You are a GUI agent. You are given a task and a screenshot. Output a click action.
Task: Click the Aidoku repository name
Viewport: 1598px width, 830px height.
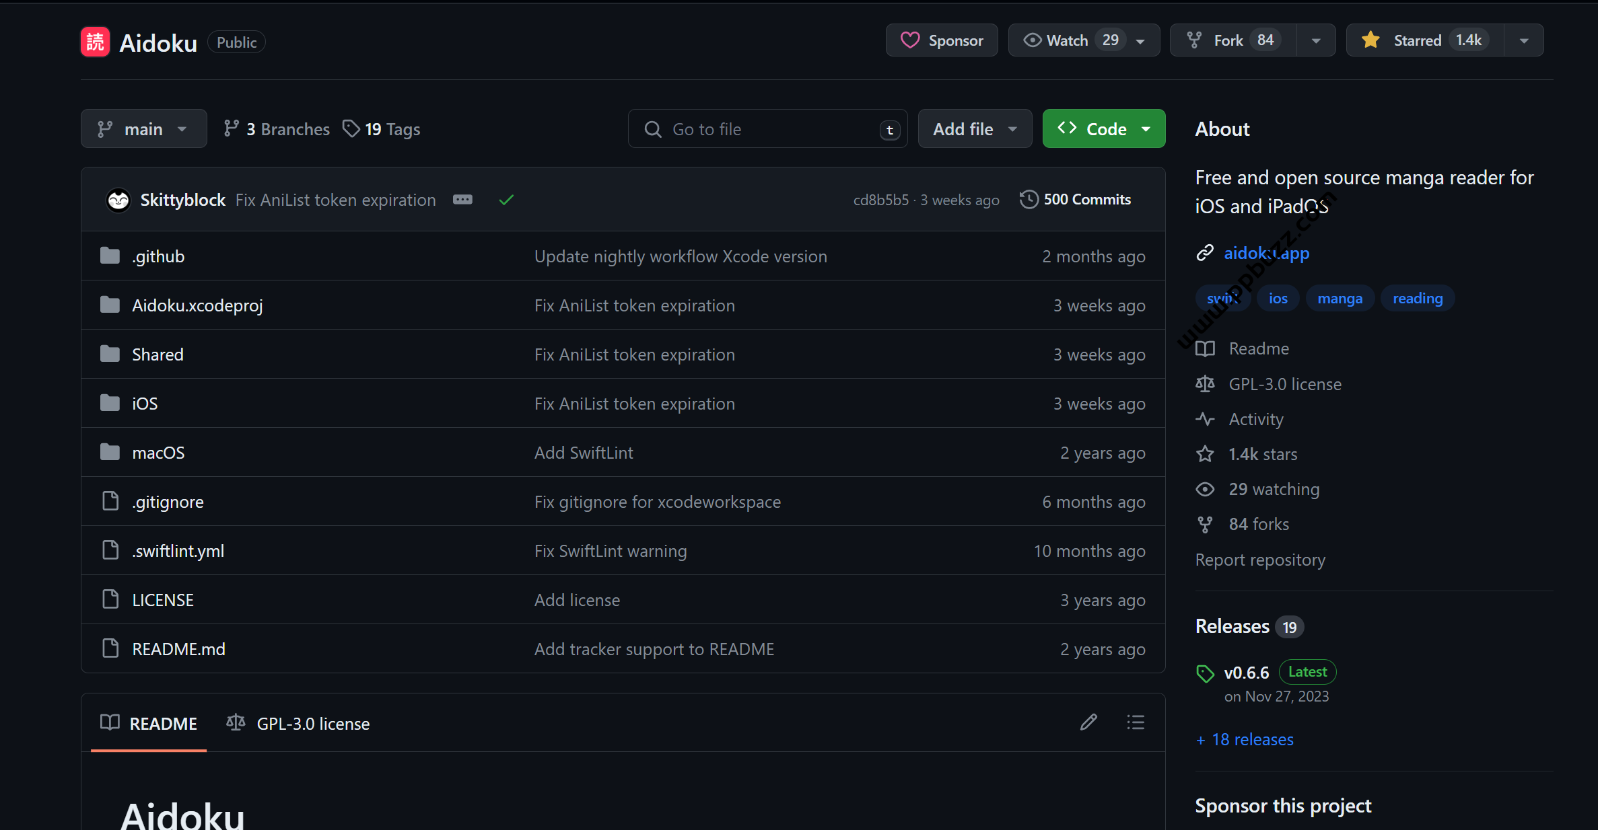(158, 42)
